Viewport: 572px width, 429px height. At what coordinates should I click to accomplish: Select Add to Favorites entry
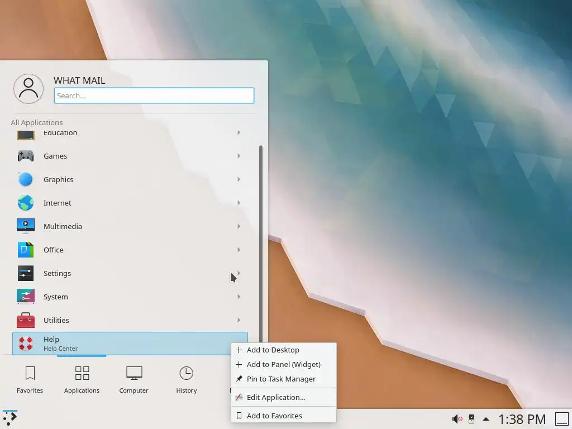[x=284, y=416]
